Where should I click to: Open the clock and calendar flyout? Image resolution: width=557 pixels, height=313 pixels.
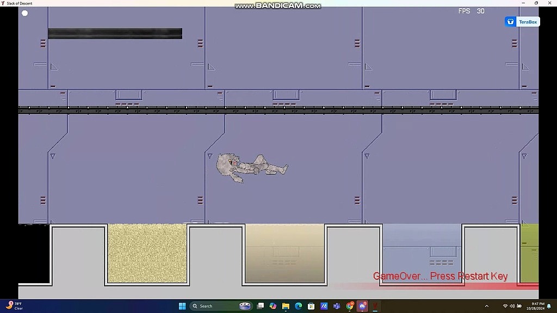click(x=536, y=306)
